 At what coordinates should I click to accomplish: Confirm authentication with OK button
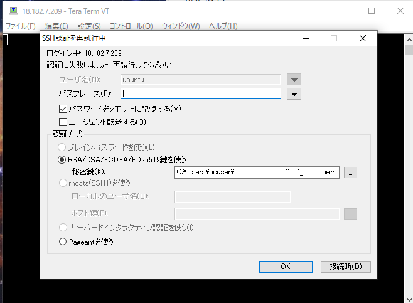[286, 267]
